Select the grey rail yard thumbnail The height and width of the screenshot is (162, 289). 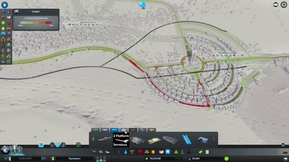170,140
